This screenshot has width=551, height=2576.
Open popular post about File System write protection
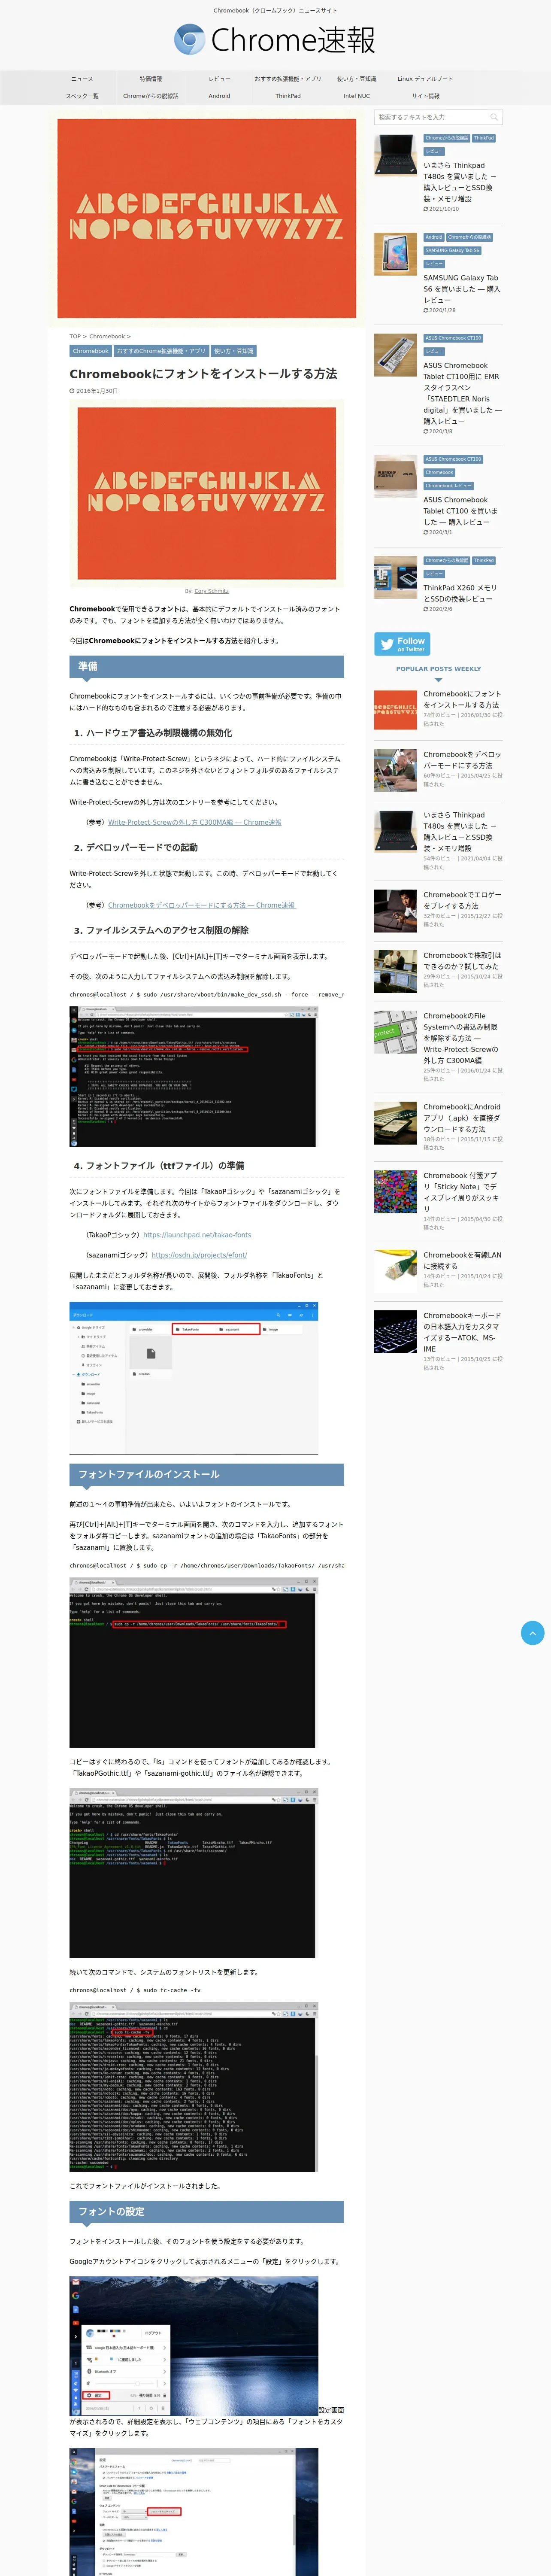click(x=461, y=1038)
